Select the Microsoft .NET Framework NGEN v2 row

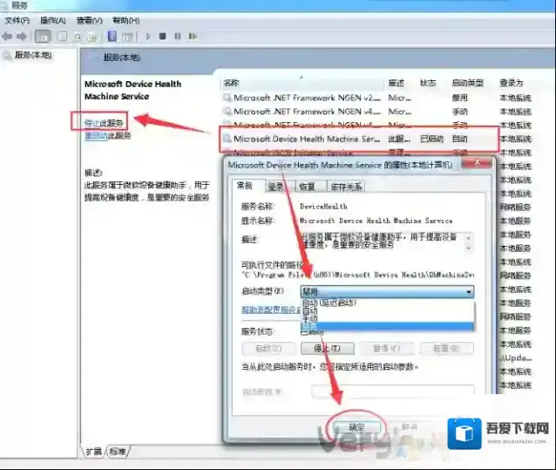pyautogui.click(x=376, y=98)
